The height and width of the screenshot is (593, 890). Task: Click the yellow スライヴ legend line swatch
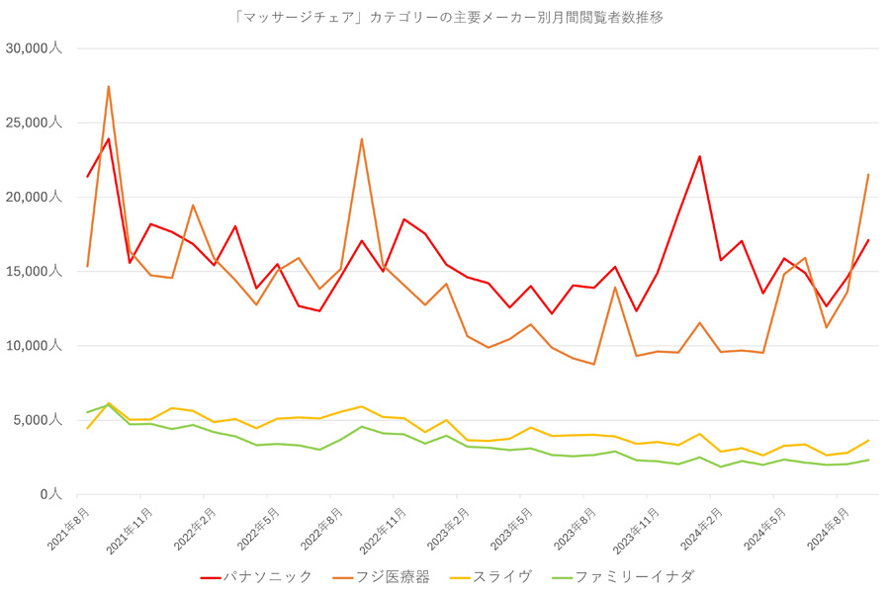point(460,577)
